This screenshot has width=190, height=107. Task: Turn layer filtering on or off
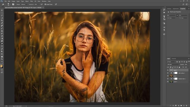189,62
